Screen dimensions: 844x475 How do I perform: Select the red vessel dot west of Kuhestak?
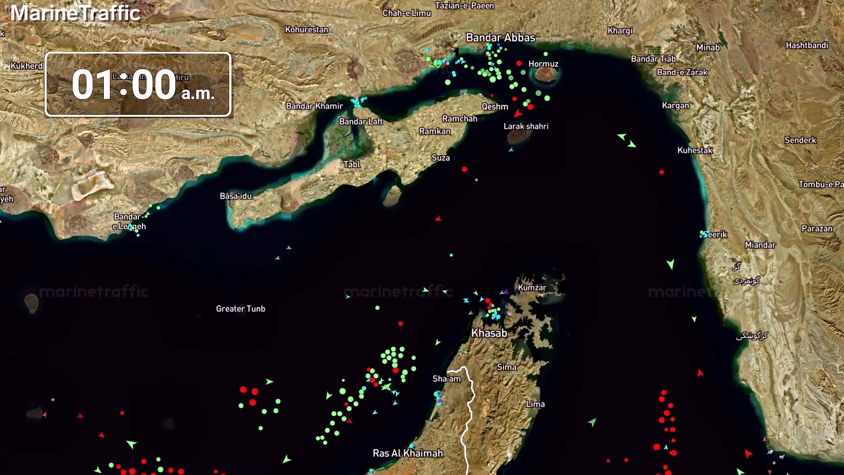[x=662, y=172]
